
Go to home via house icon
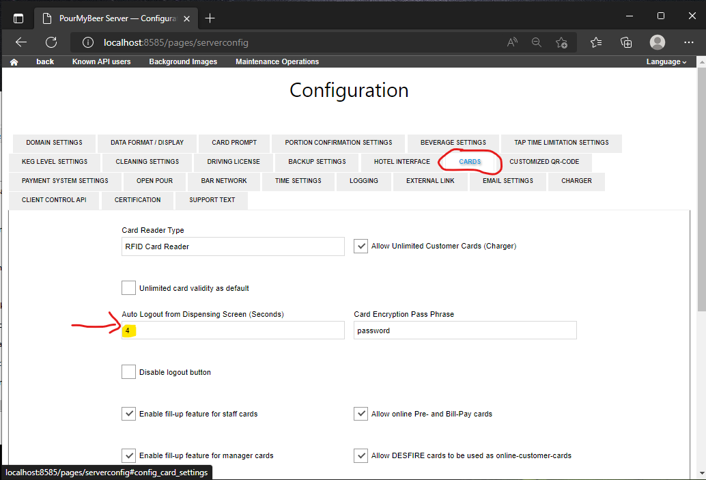14,61
